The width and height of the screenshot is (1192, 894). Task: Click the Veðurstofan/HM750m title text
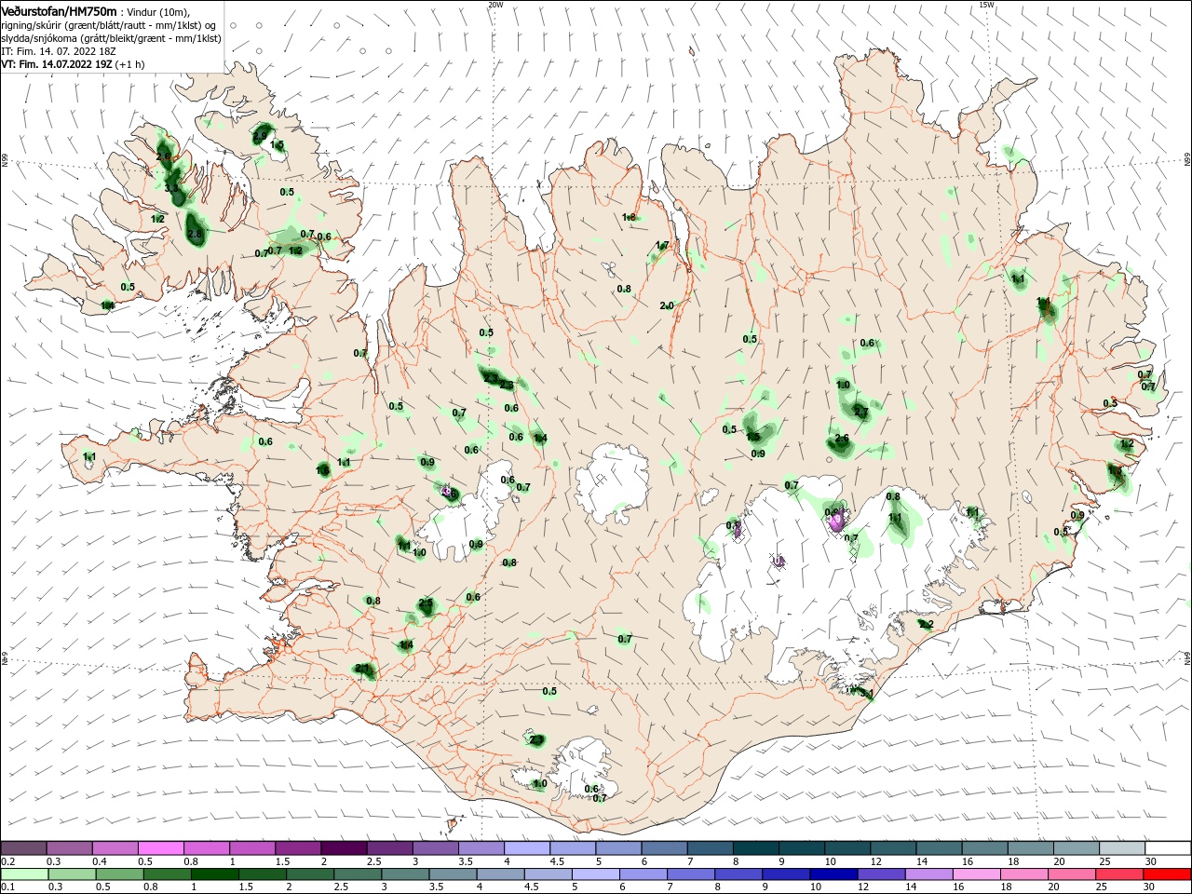point(59,10)
